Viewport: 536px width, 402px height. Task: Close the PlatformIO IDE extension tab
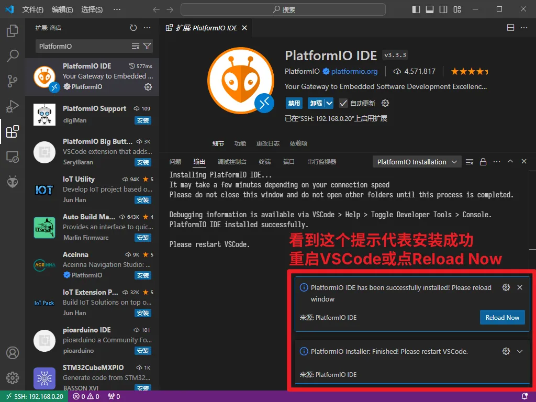pyautogui.click(x=244, y=28)
